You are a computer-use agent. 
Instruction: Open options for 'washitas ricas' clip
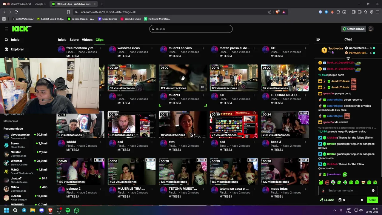[x=152, y=48]
